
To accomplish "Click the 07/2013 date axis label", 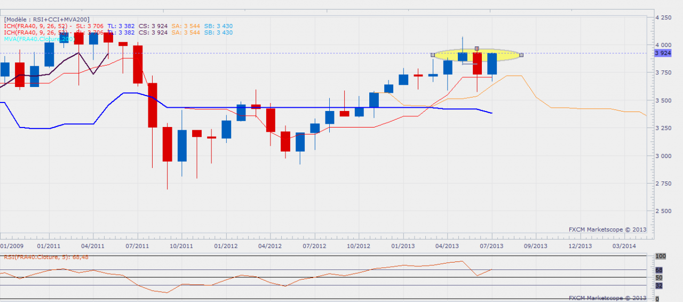I will pos(491,245).
